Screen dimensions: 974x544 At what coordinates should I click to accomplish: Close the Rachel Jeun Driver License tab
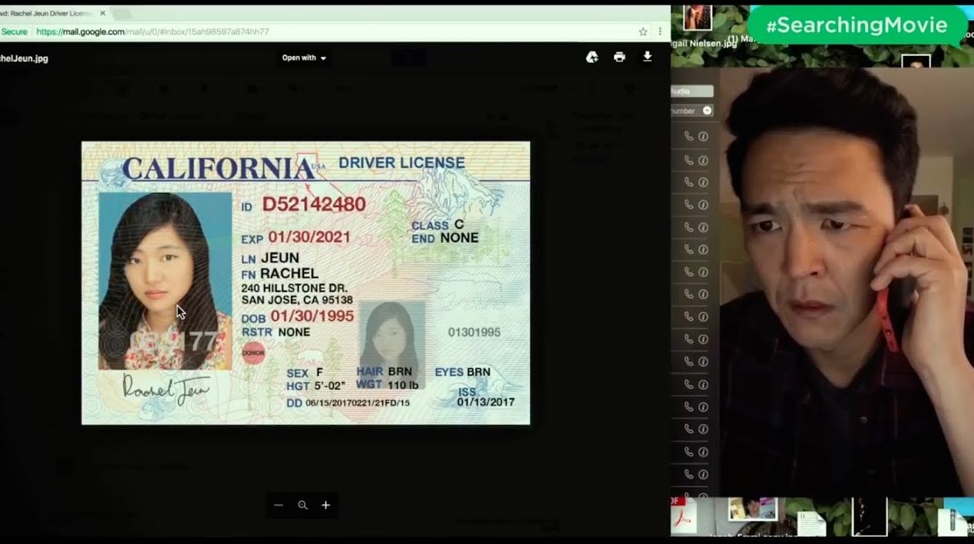pos(103,13)
